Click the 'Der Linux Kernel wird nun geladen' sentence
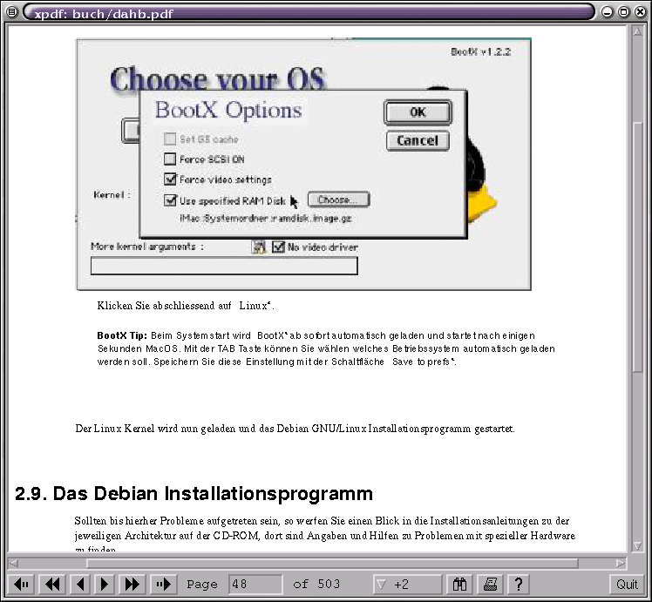 point(295,429)
